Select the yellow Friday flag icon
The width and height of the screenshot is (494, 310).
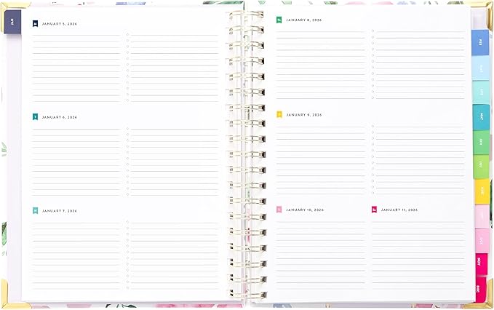tap(279, 115)
